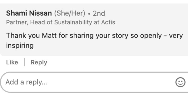
Task: Click the divider between Like and Reply
Action: pyautogui.click(x=24, y=62)
